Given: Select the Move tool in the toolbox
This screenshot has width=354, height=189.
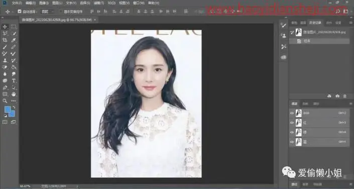Looking at the screenshot, I should point(5,27).
